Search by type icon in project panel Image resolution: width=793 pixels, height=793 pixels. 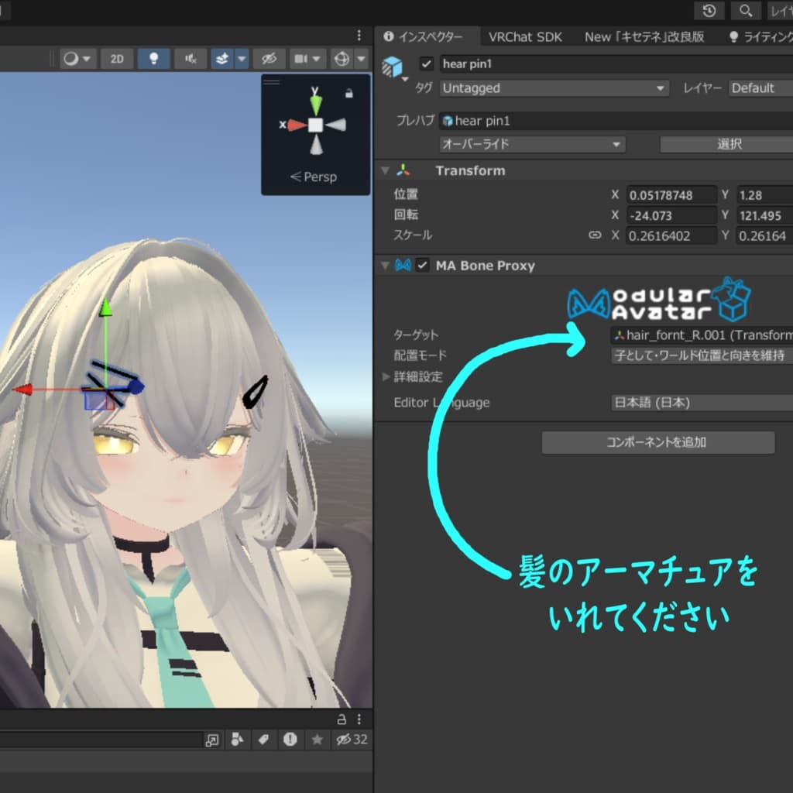(237, 740)
